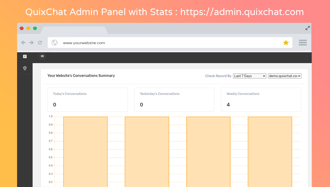
Task: Open the demo.quixchat.com site dropdown
Action: click(285, 76)
